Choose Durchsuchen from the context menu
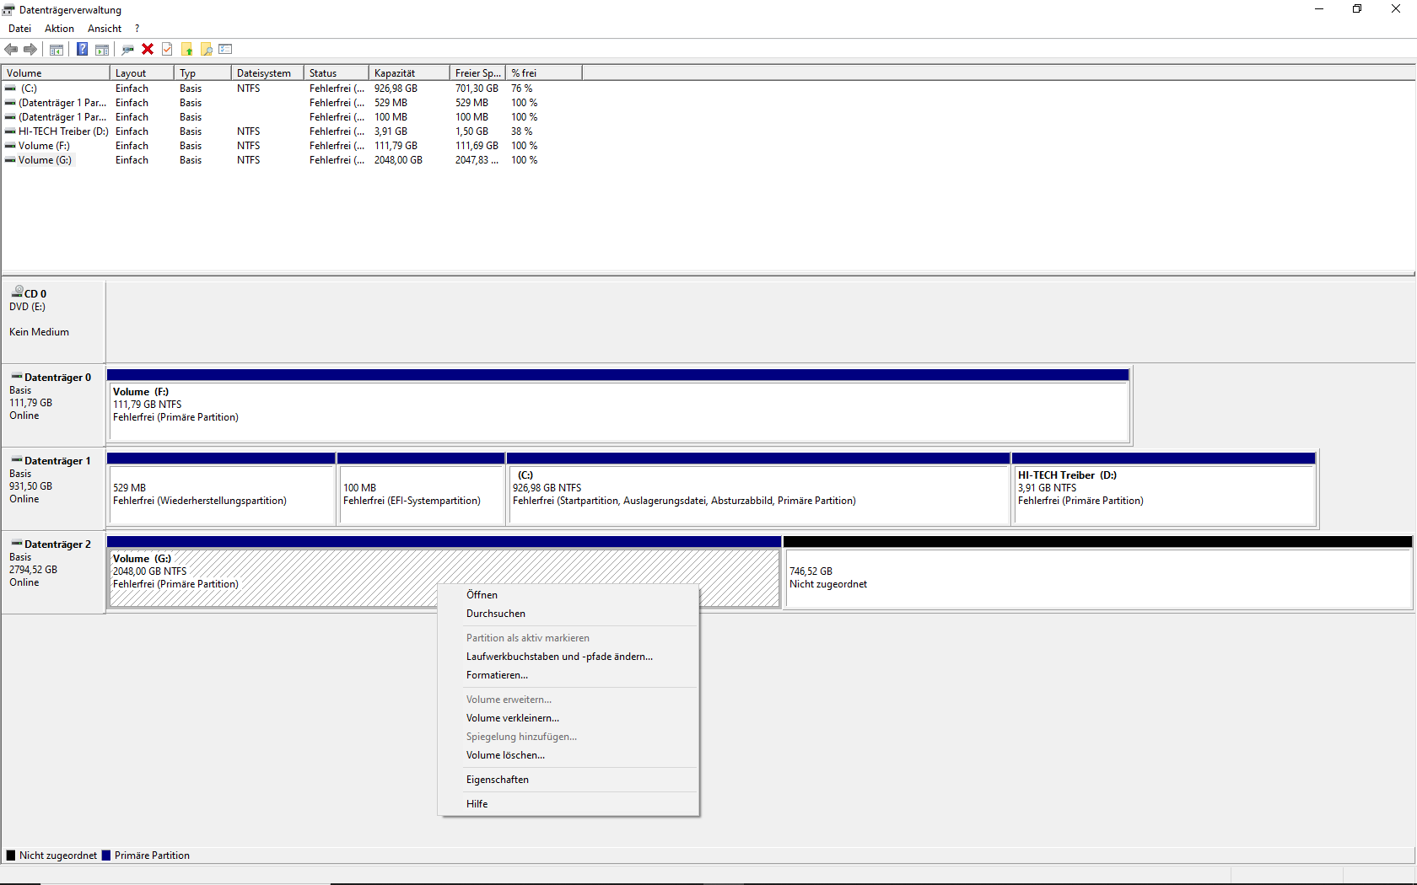 pyautogui.click(x=568, y=614)
